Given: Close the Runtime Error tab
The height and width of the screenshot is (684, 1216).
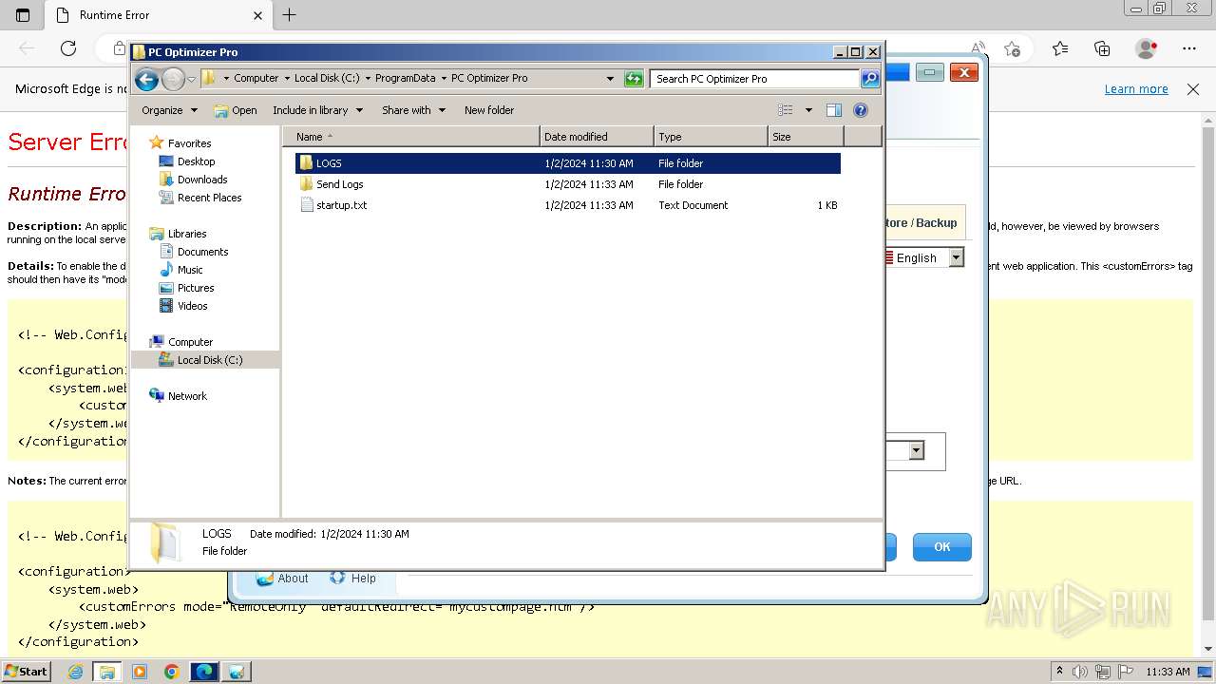Looking at the screenshot, I should pyautogui.click(x=257, y=15).
